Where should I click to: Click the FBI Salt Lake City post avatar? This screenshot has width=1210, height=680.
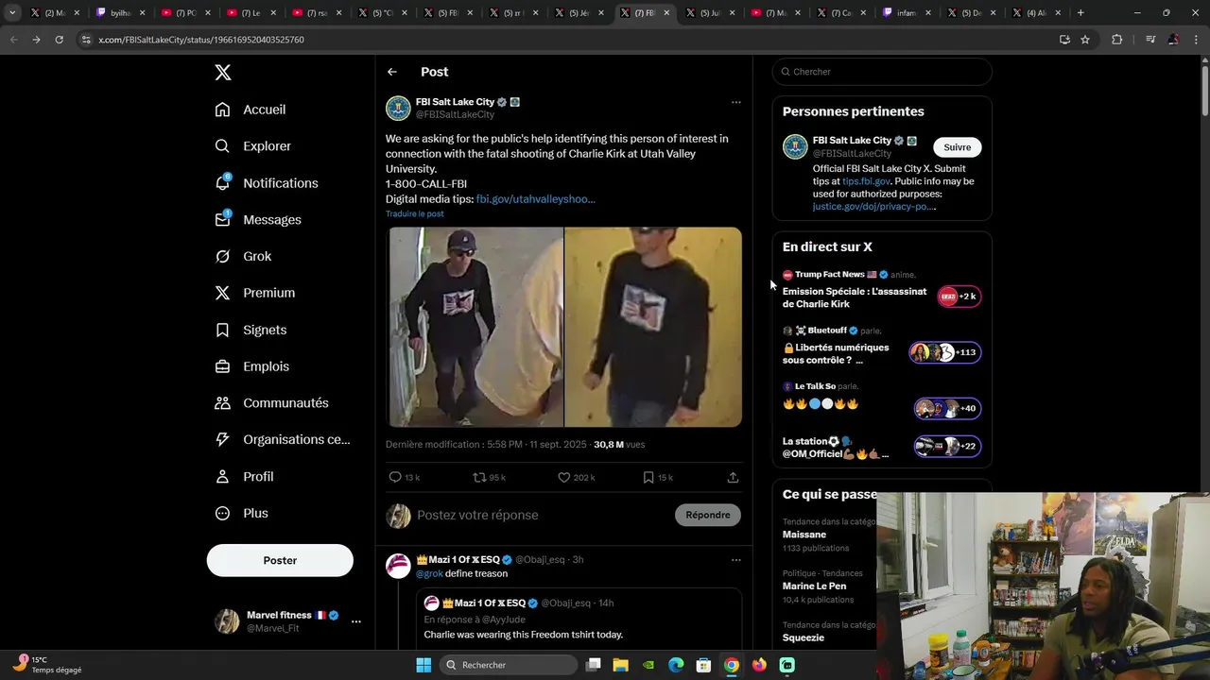[398, 108]
